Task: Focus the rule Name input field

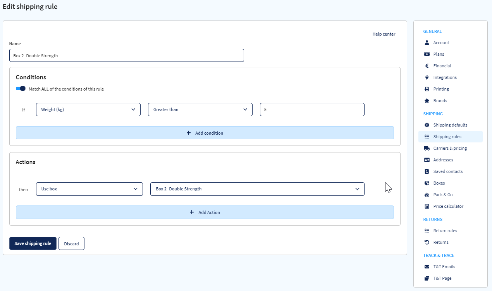Action: click(x=127, y=55)
